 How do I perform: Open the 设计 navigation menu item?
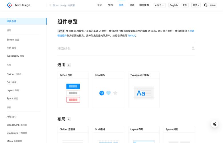[100, 5]
